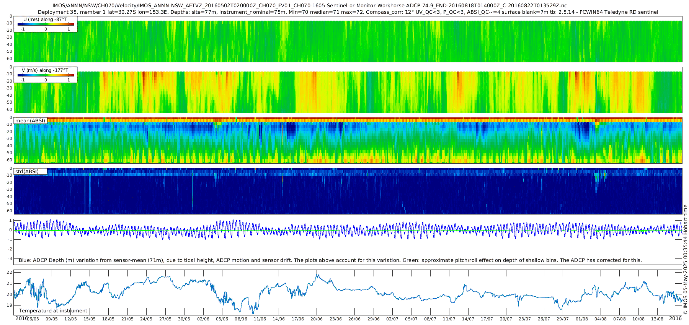689x325 pixels.
Task: Click the 'Temperature at instrument' label
Action: click(x=53, y=311)
